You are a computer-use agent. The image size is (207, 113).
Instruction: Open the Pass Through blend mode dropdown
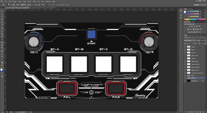coord(189,41)
